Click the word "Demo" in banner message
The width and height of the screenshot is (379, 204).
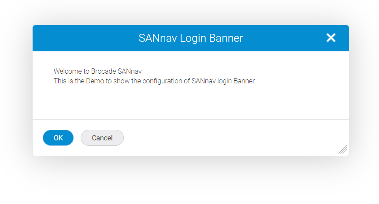[x=95, y=81]
